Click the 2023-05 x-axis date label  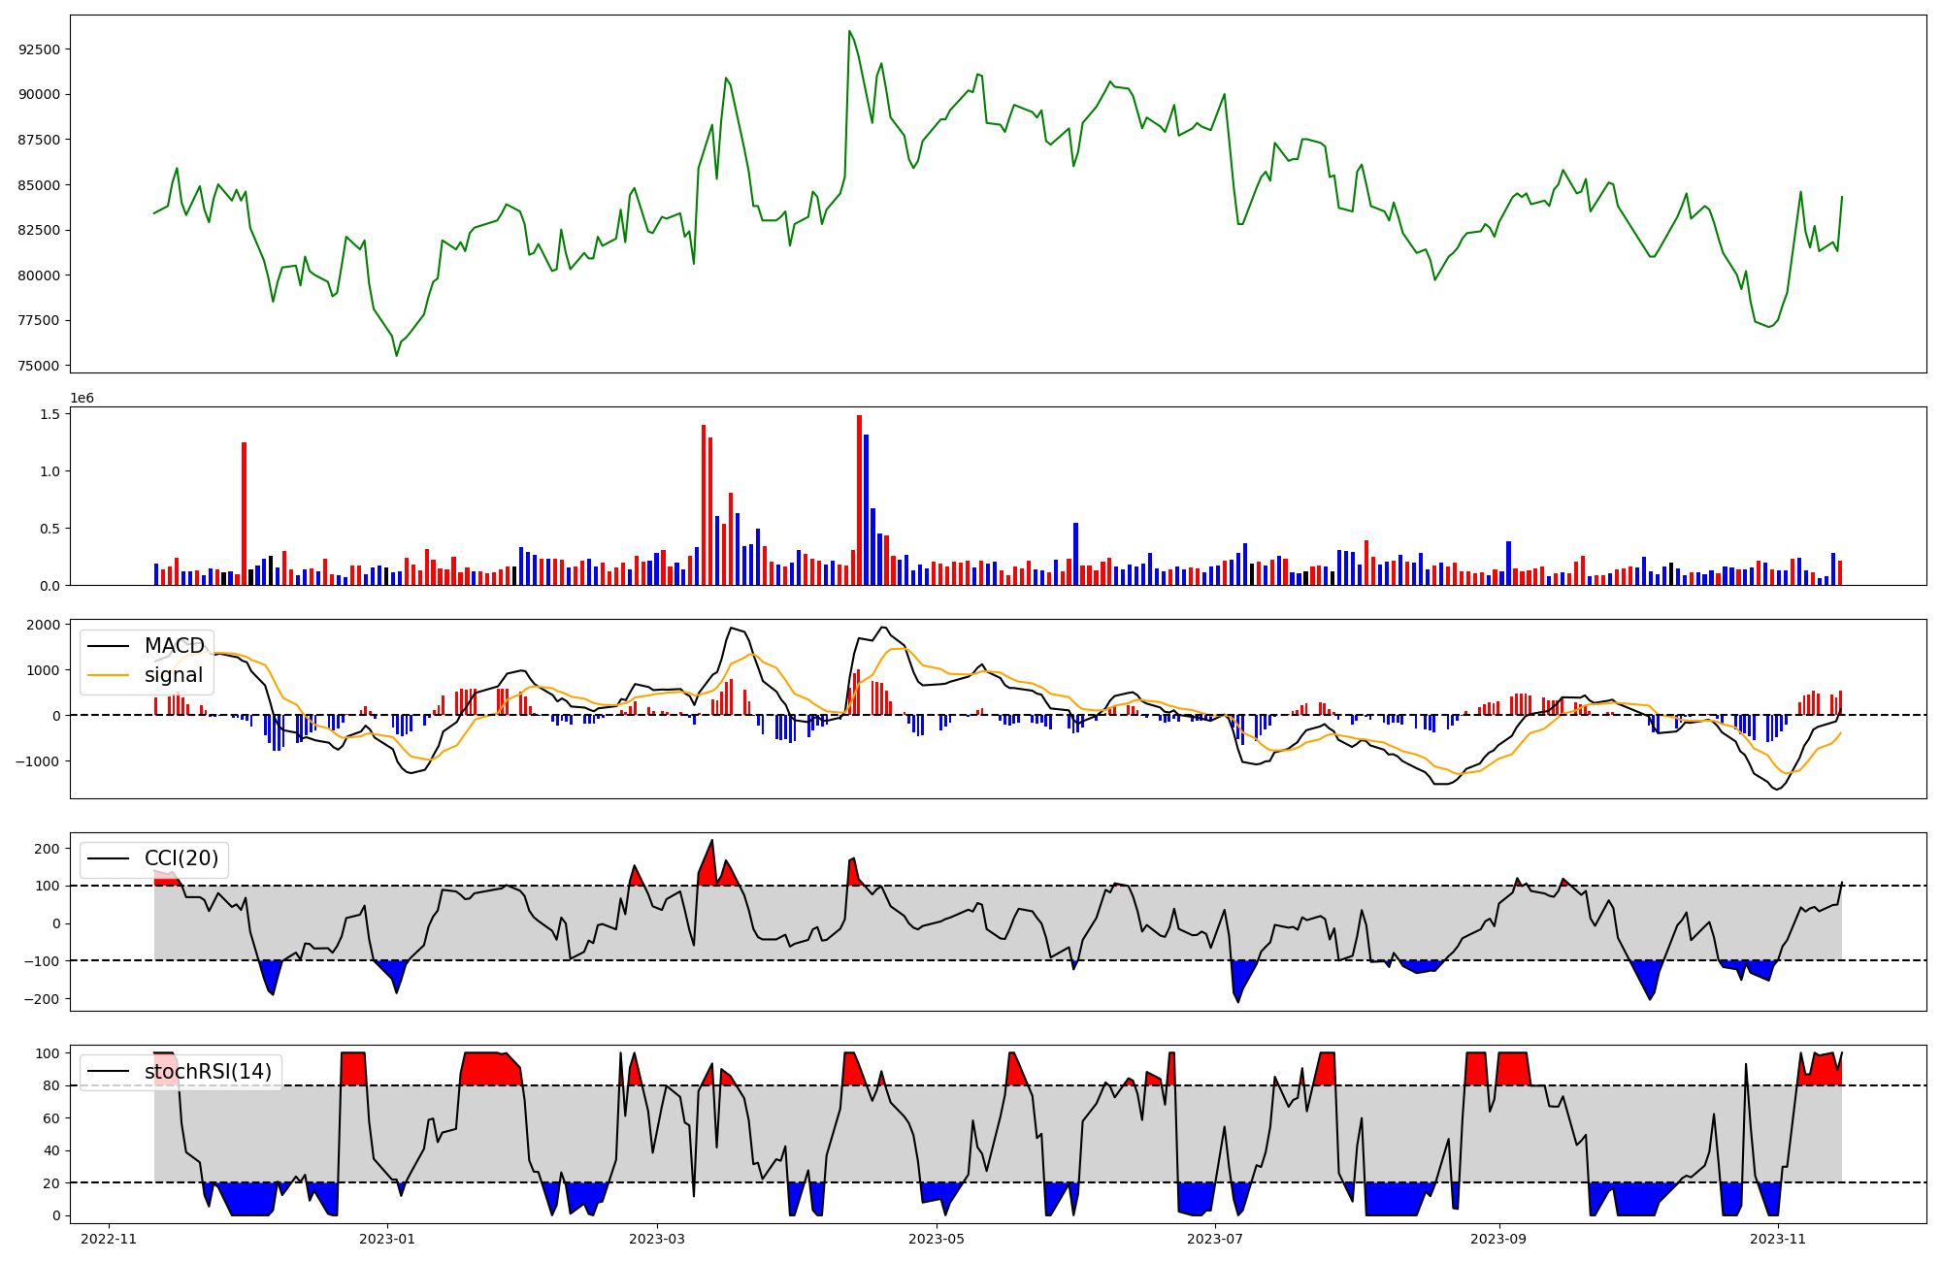937,1239
